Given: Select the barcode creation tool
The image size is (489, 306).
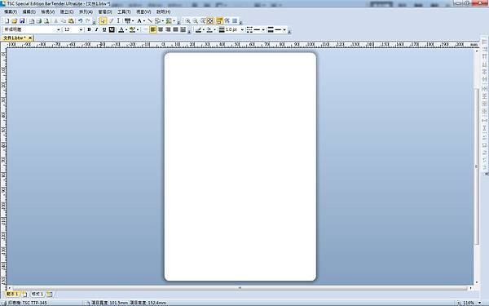Looking at the screenshot, I should click(127, 21).
